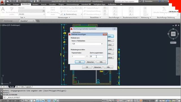Close the Maßstab hinzufügen dialog
The image size is (181, 102).
[105, 34]
